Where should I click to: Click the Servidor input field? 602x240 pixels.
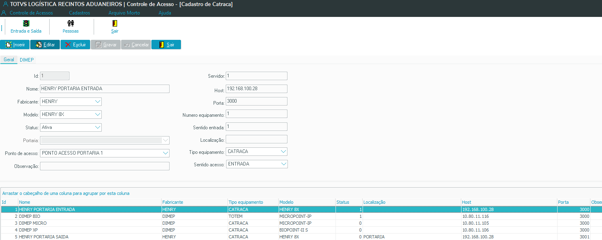(256, 76)
